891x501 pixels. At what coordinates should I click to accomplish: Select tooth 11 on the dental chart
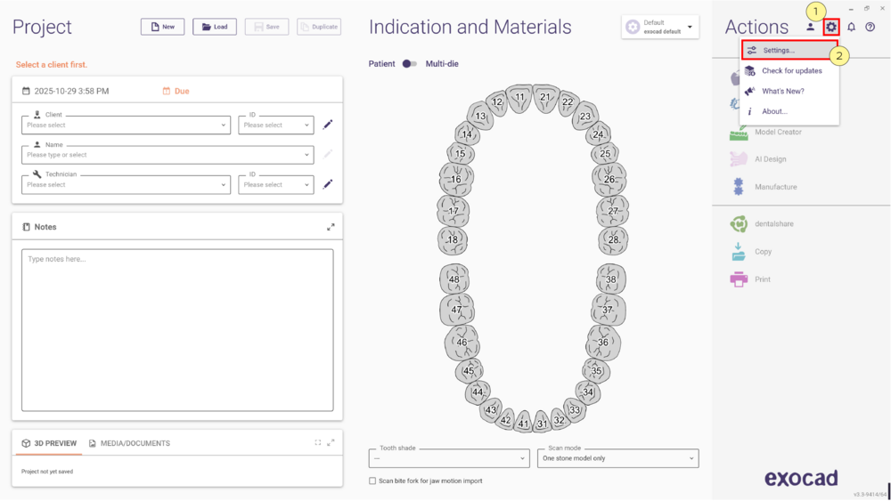[519, 98]
